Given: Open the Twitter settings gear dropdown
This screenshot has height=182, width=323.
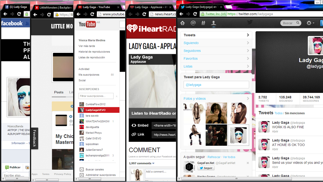Looking at the screenshot, I should click(x=310, y=23).
